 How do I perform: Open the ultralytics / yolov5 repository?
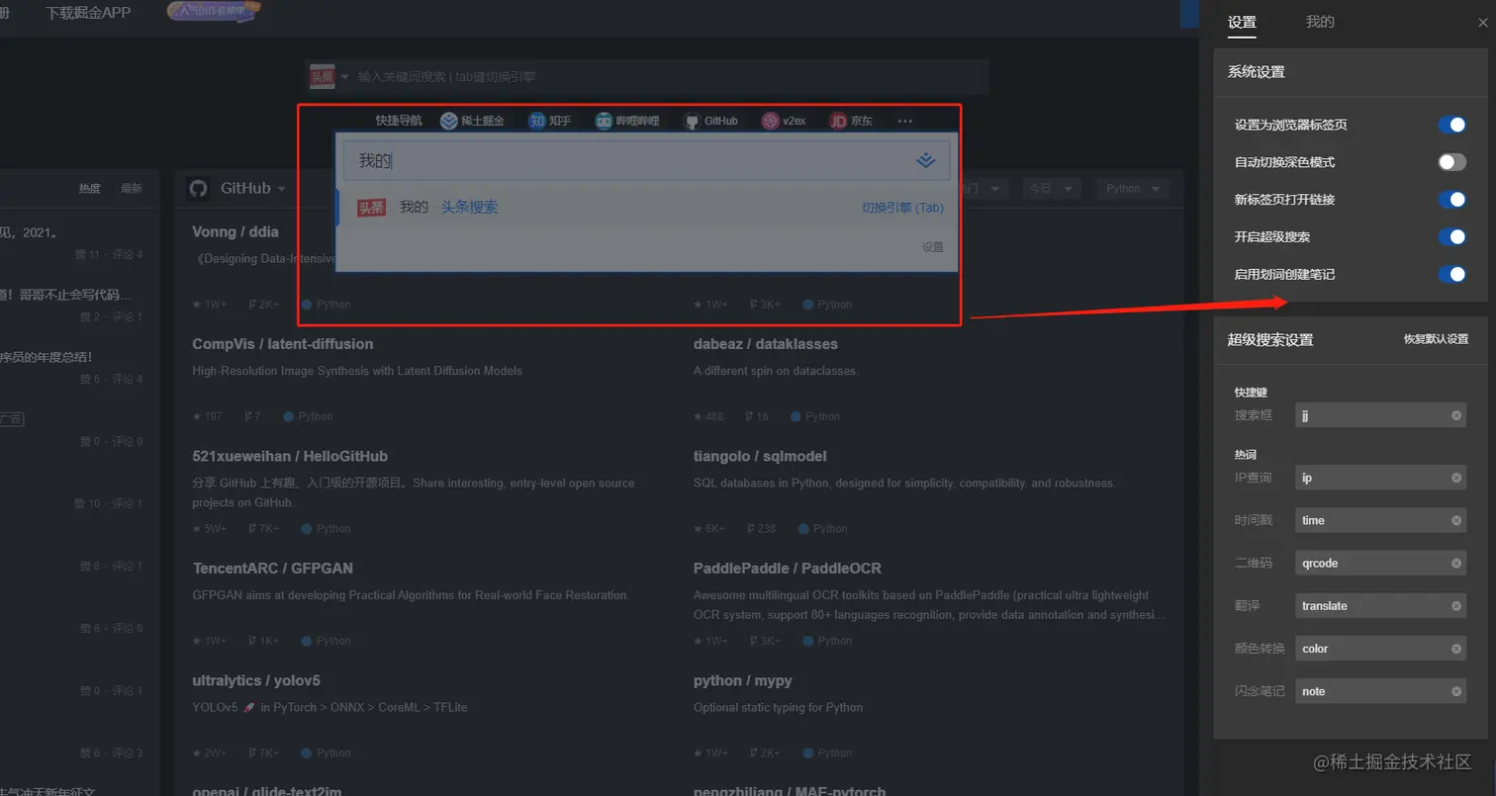pyautogui.click(x=256, y=680)
